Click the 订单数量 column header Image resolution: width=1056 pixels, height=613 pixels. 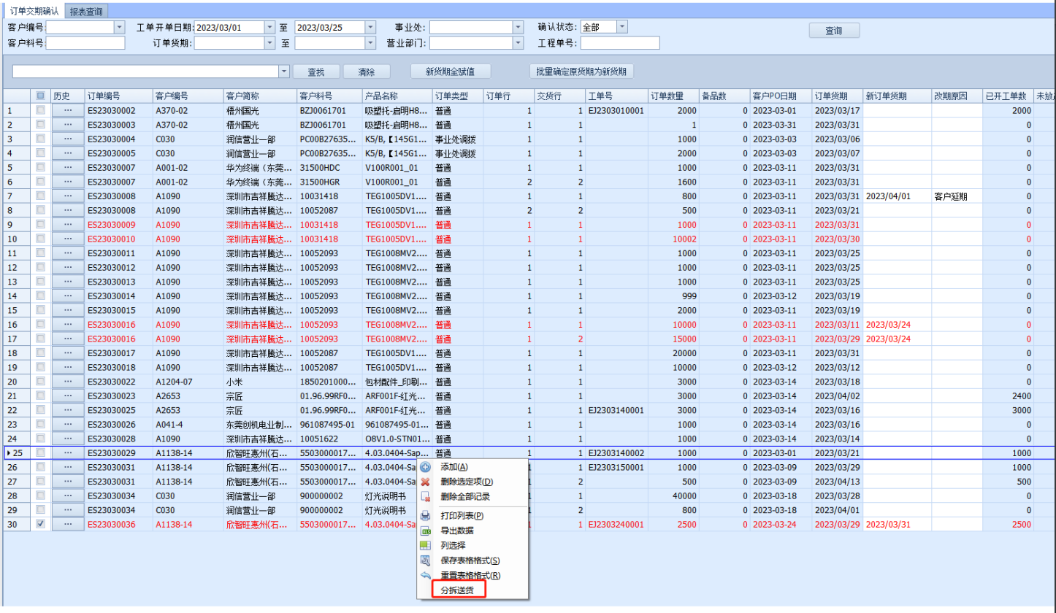[673, 96]
